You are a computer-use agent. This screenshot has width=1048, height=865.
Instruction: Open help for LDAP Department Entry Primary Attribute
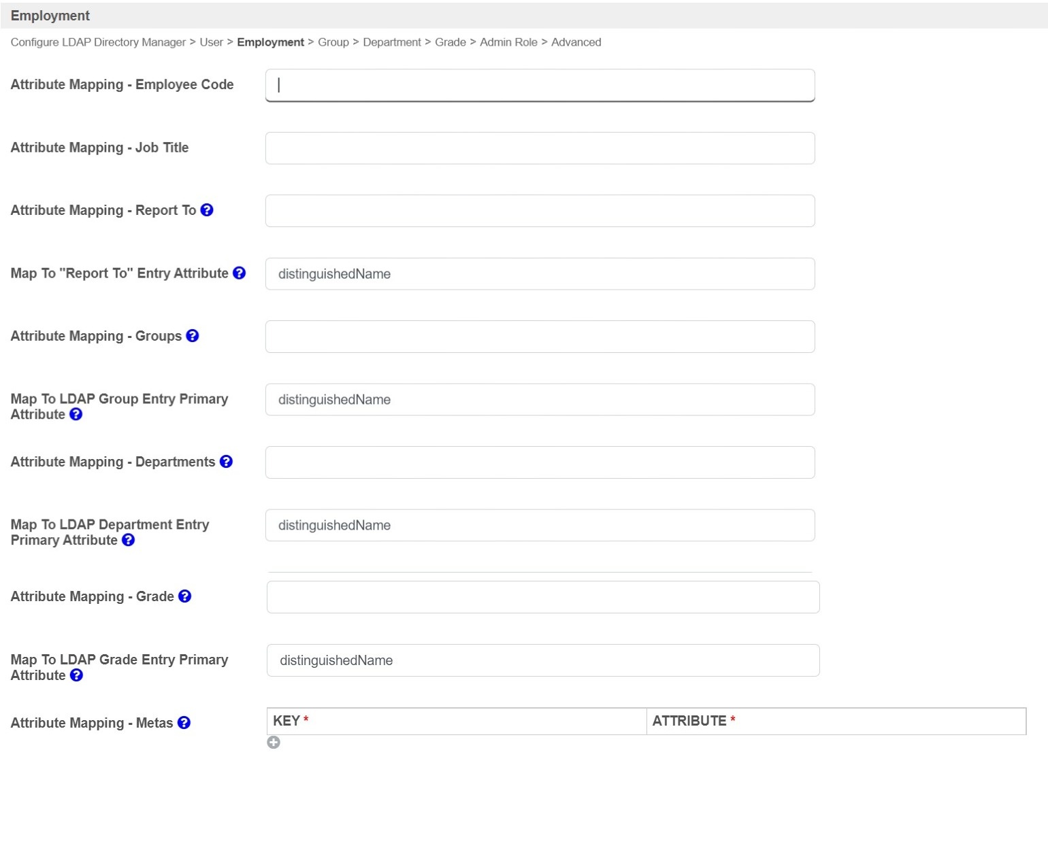pos(128,540)
